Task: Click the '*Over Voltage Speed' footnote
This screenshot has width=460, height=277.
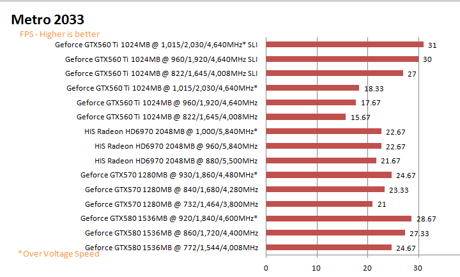Action: pyautogui.click(x=59, y=253)
